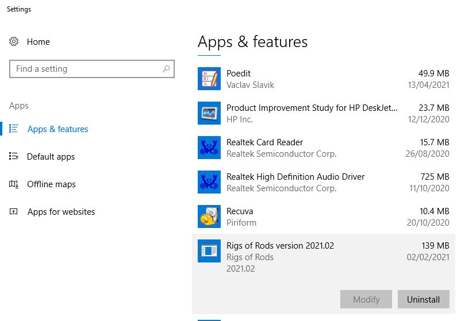The height and width of the screenshot is (321, 465).
Task: Click the Offline maps icon
Action: click(14, 184)
